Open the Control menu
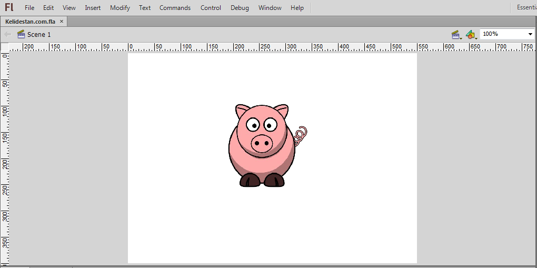The image size is (537, 268). 211,7
